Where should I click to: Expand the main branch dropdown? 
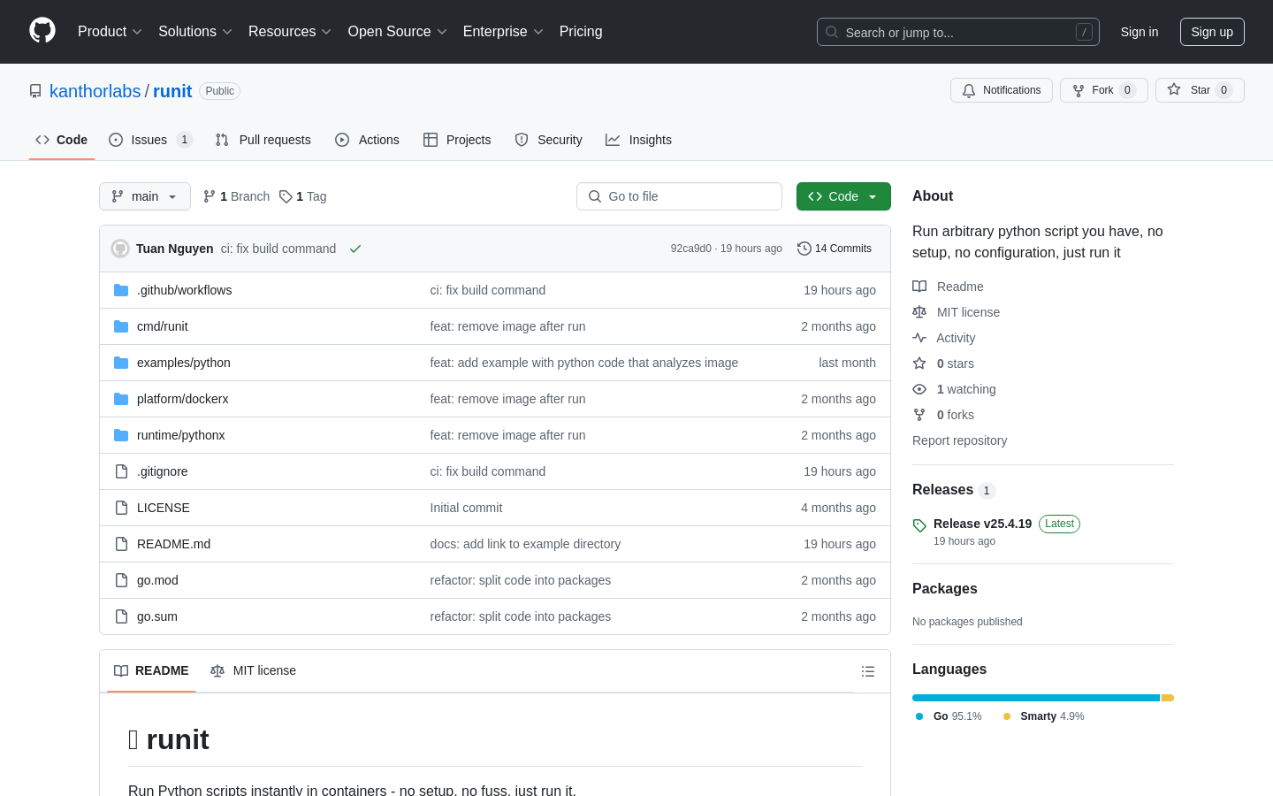(145, 196)
